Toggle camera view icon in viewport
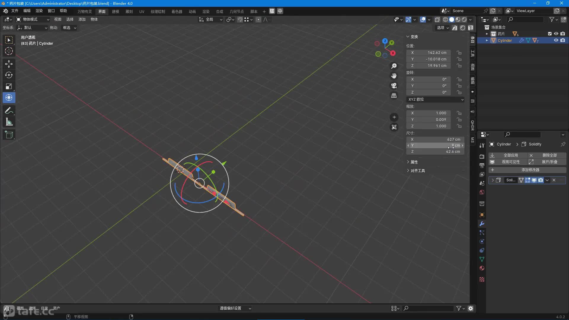 point(394,86)
